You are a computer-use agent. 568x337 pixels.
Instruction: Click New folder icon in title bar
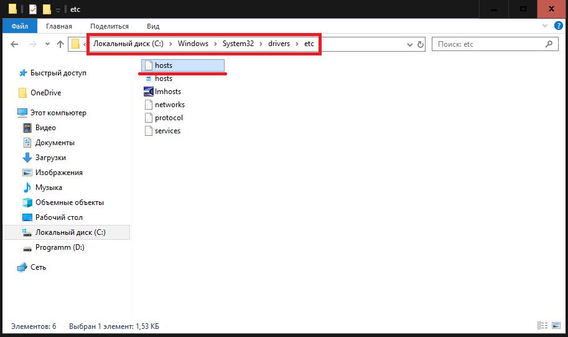[x=47, y=9]
